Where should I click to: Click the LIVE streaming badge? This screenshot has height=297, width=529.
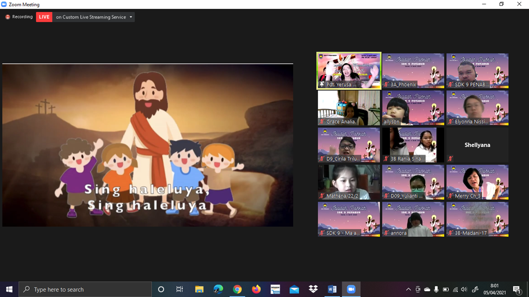coord(44,17)
